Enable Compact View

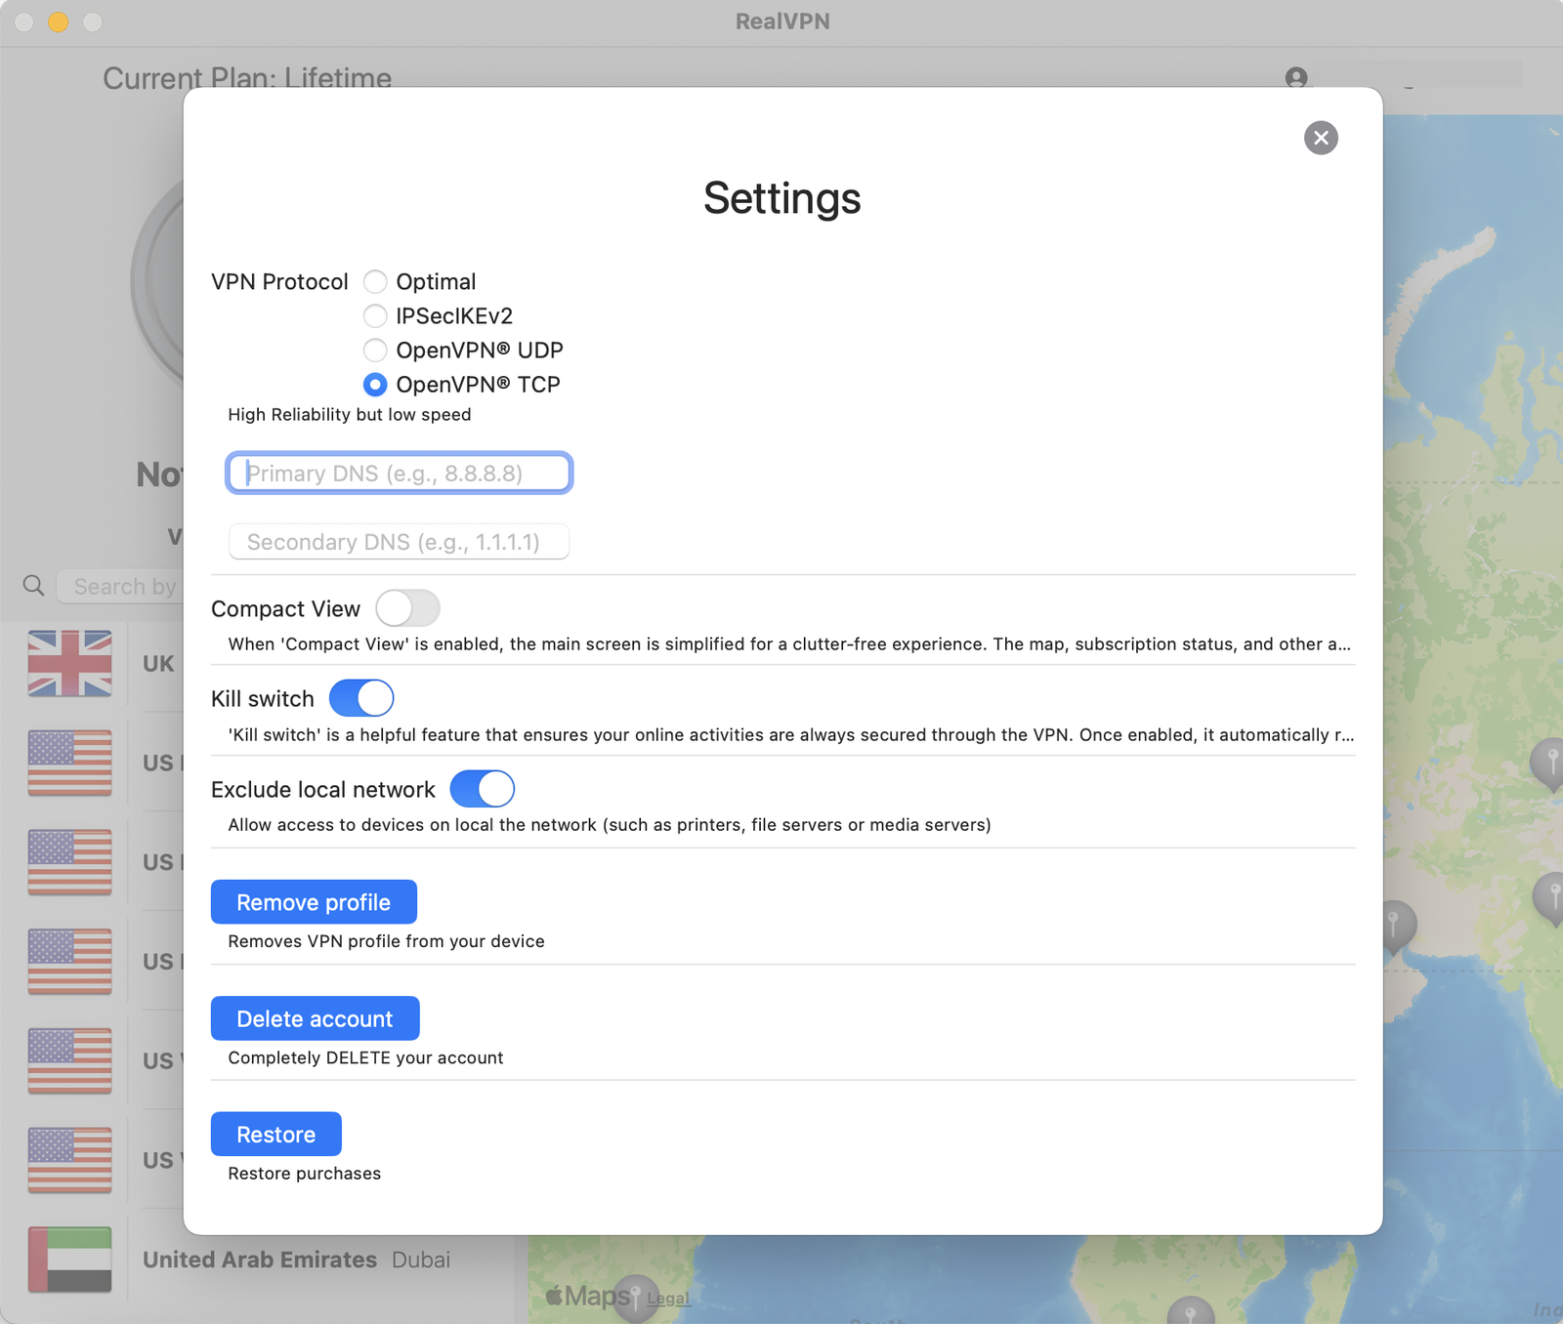tap(407, 607)
